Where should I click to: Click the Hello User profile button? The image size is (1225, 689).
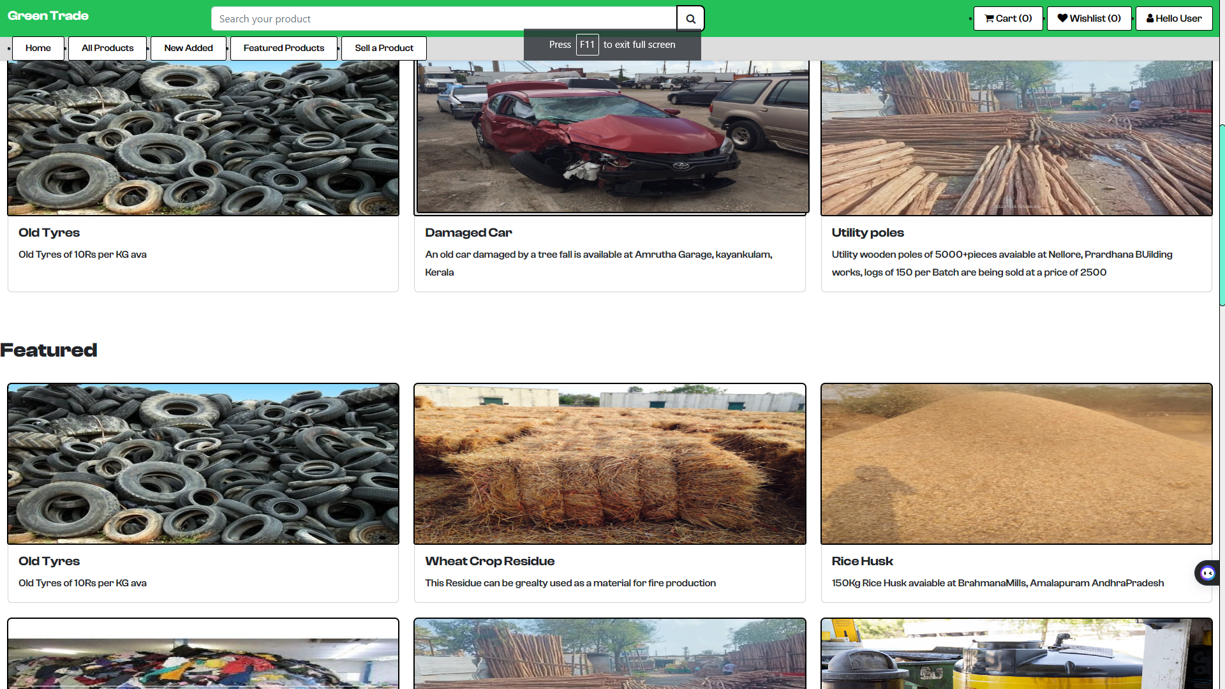(1174, 19)
